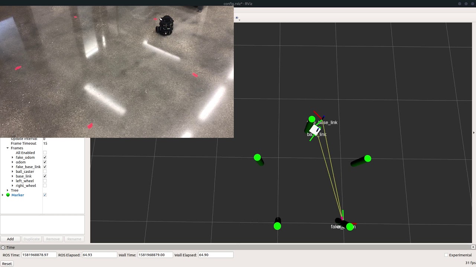
Task: Click the ROS Time field
Action: tap(39, 255)
